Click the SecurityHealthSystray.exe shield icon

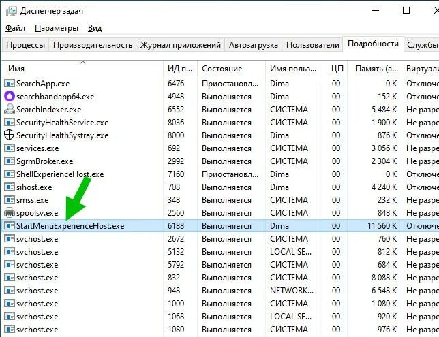[x=10, y=135]
